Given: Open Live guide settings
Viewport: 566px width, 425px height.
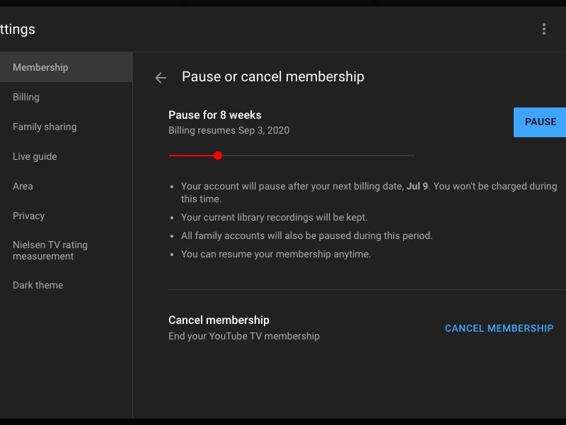Looking at the screenshot, I should coord(35,156).
